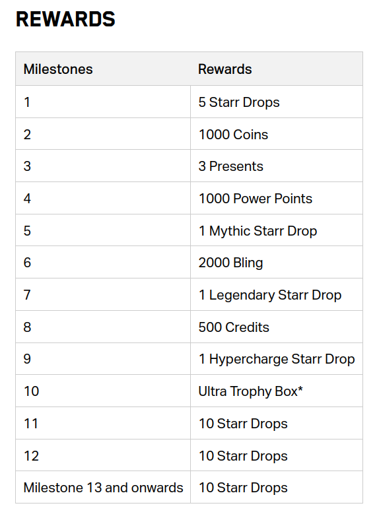This screenshot has height=520, width=377.
Task: Click milestone number 1 cell
Action: tap(103, 102)
